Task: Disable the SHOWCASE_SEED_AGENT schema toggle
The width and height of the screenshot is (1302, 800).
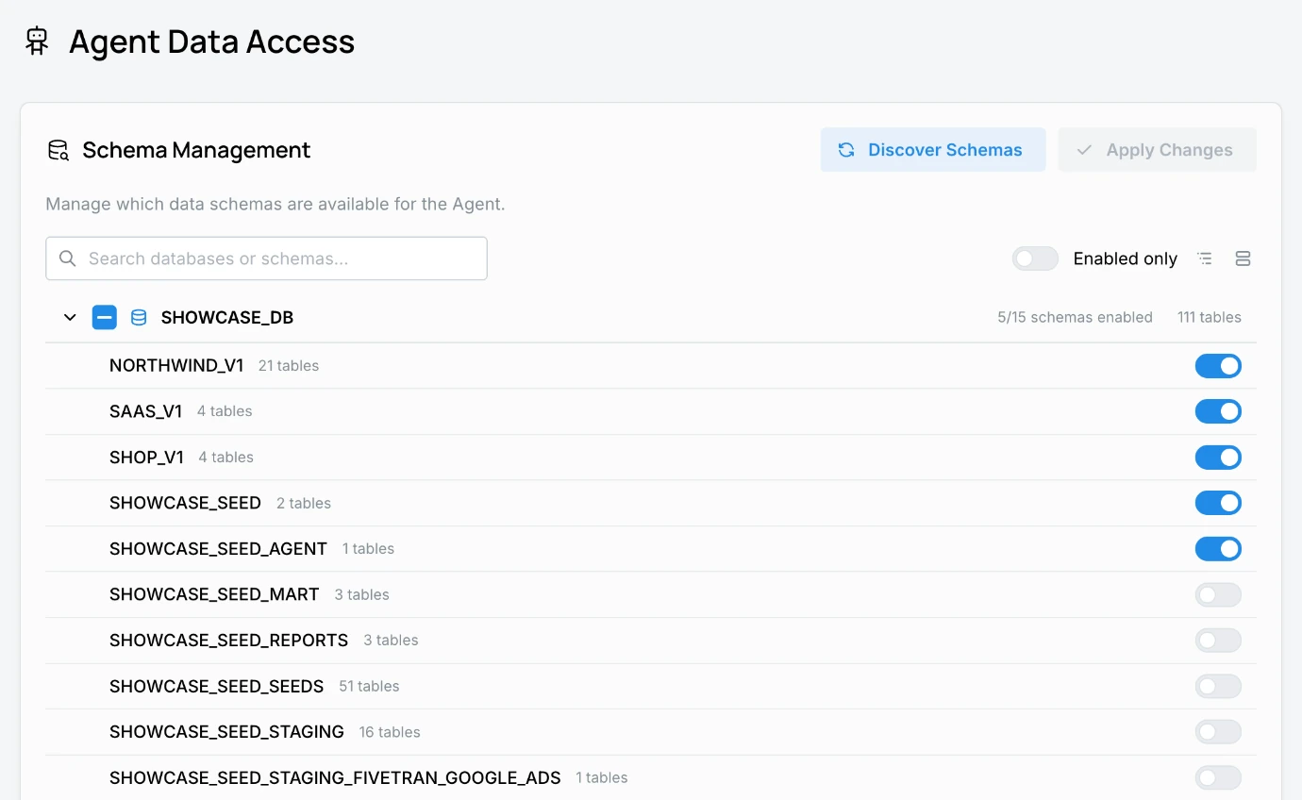Action: click(x=1218, y=549)
